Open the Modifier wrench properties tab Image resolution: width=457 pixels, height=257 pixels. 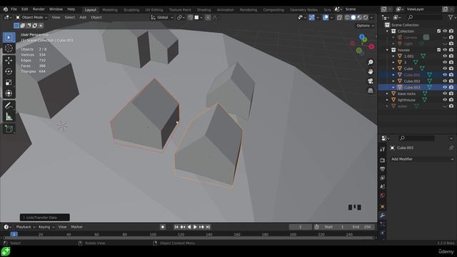tap(383, 215)
